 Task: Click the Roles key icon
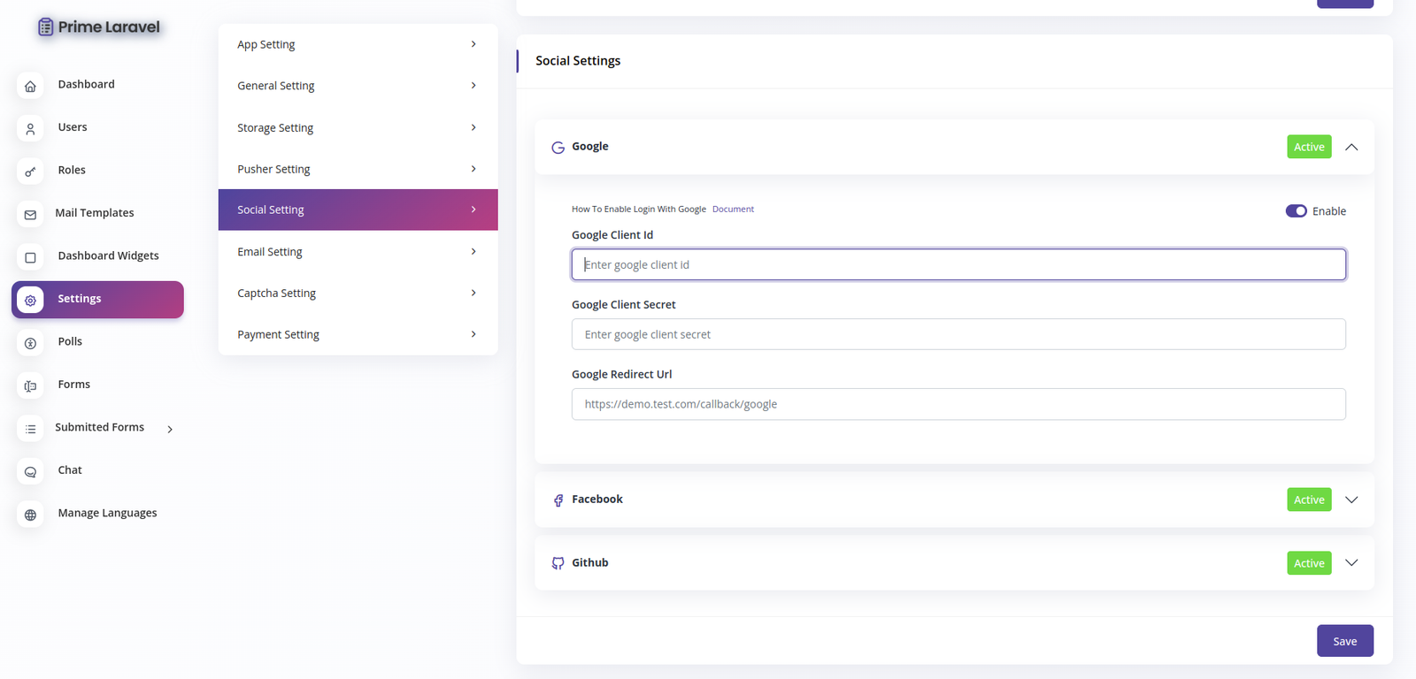(30, 172)
